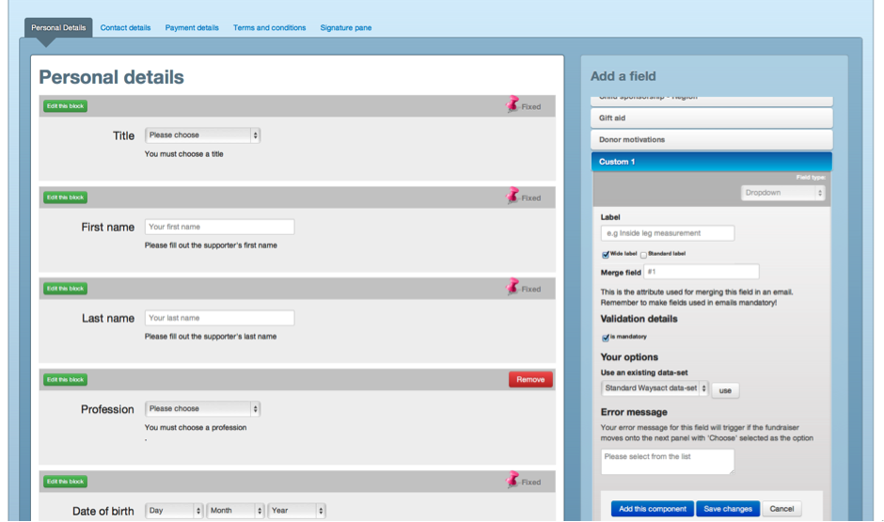Screen dimensions: 884x522
Task: Click the Merge field input box
Action: [702, 273]
